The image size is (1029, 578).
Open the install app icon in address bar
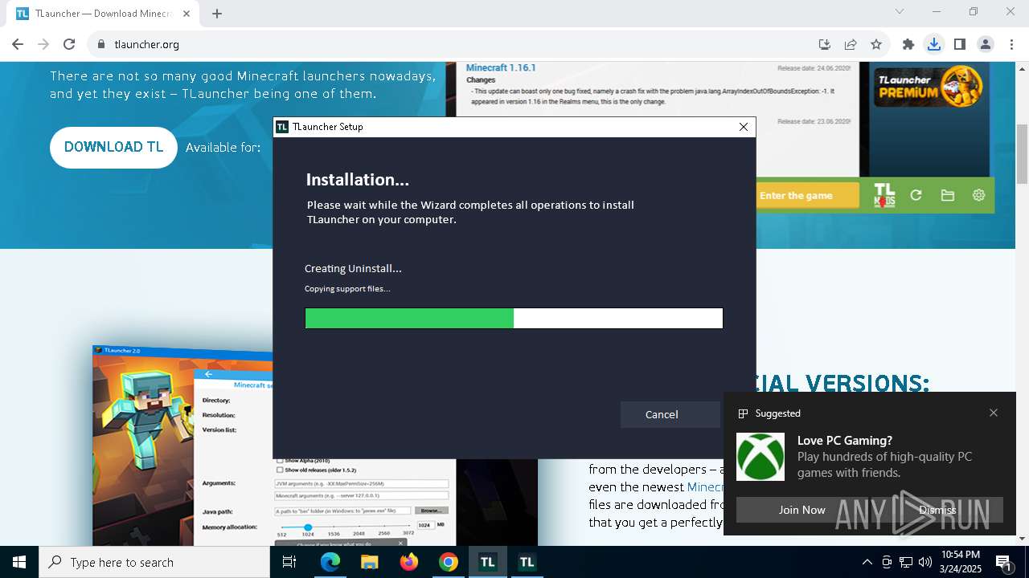824,44
